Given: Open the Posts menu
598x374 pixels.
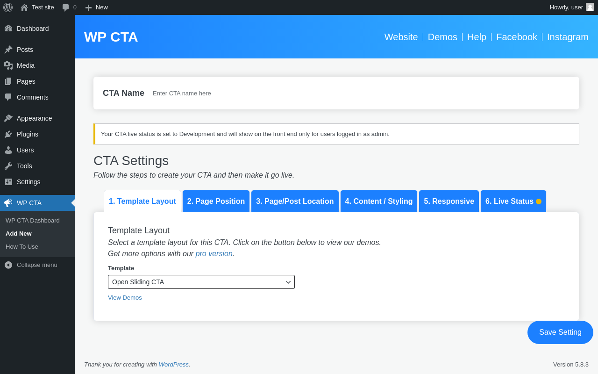Looking at the screenshot, I should [x=37, y=50].
